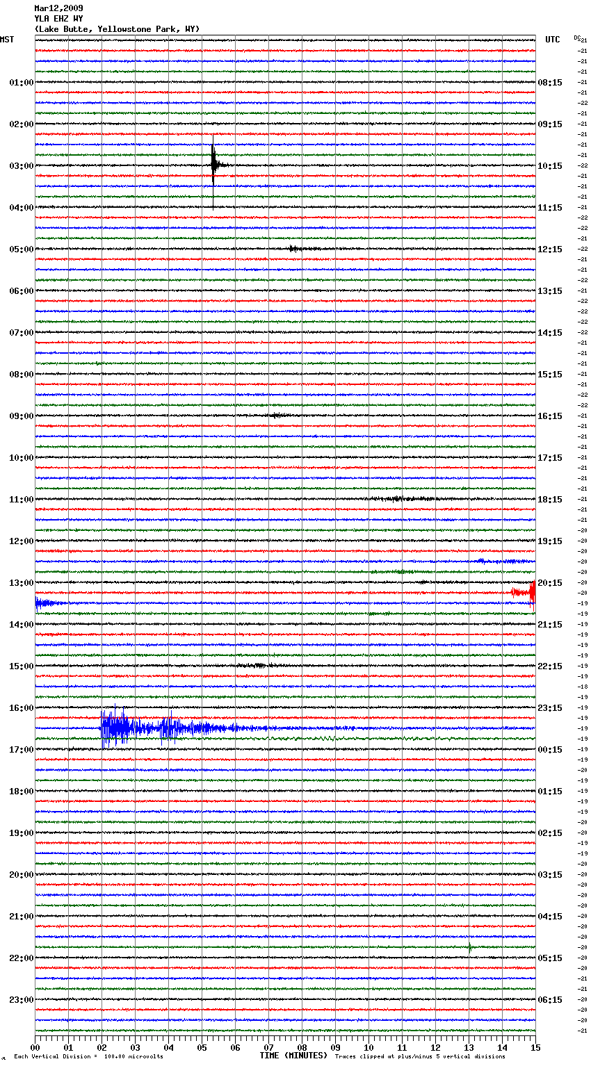Click the 13:00 MST time label
This screenshot has width=591, height=1066.
[21, 583]
